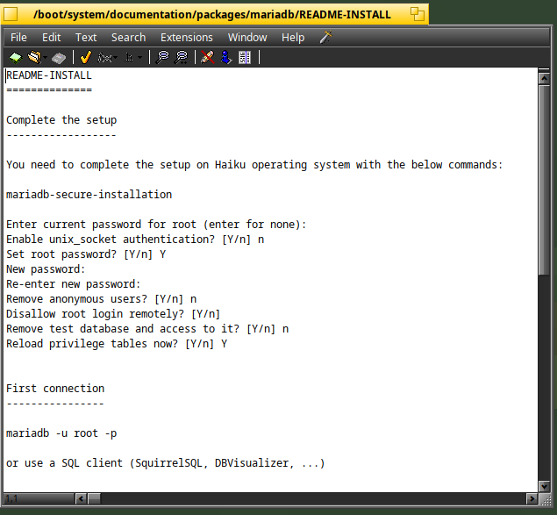Screen dimensions: 557x515
Task: Open the Help menu
Action: coord(293,38)
